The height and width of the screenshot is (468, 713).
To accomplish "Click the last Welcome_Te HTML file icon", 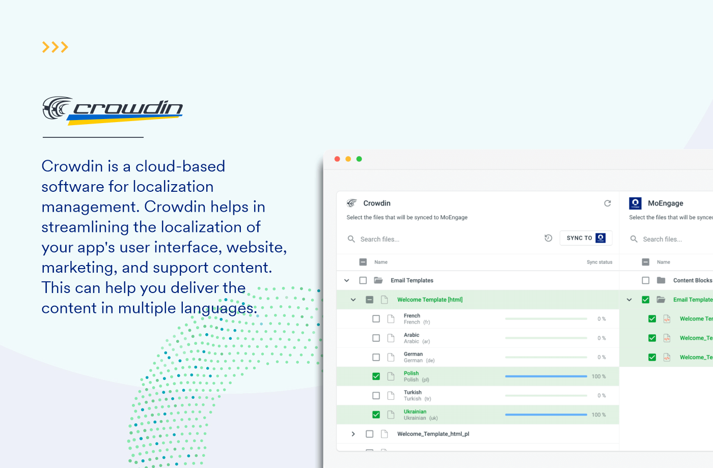I will [667, 357].
